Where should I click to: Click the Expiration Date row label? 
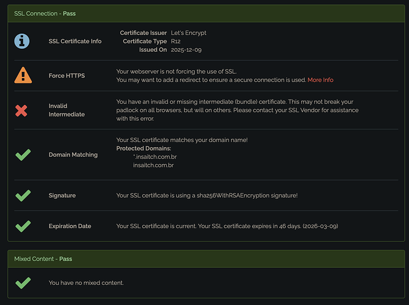[70, 226]
